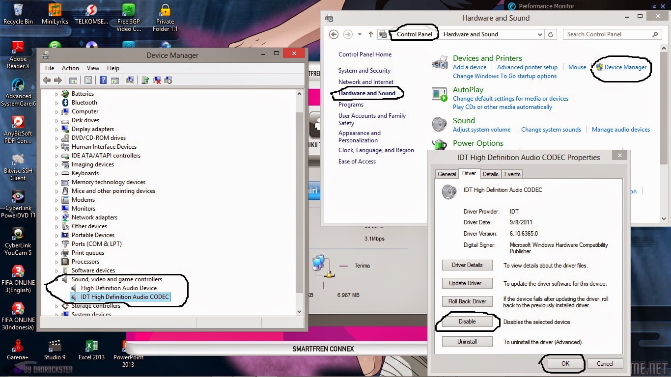Click blue Help question mark toolbar icon

pyautogui.click(x=104, y=80)
